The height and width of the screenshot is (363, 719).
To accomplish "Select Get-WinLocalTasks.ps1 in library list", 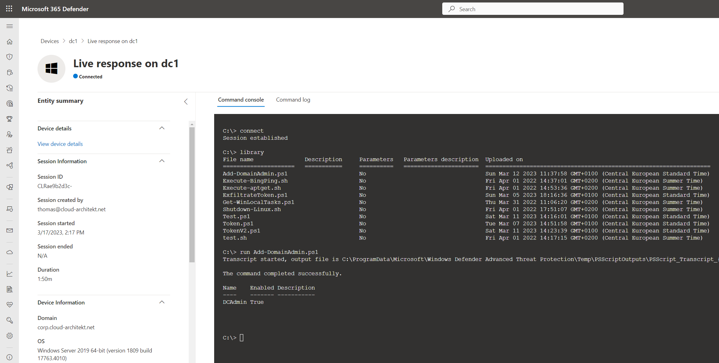I will pos(258,202).
